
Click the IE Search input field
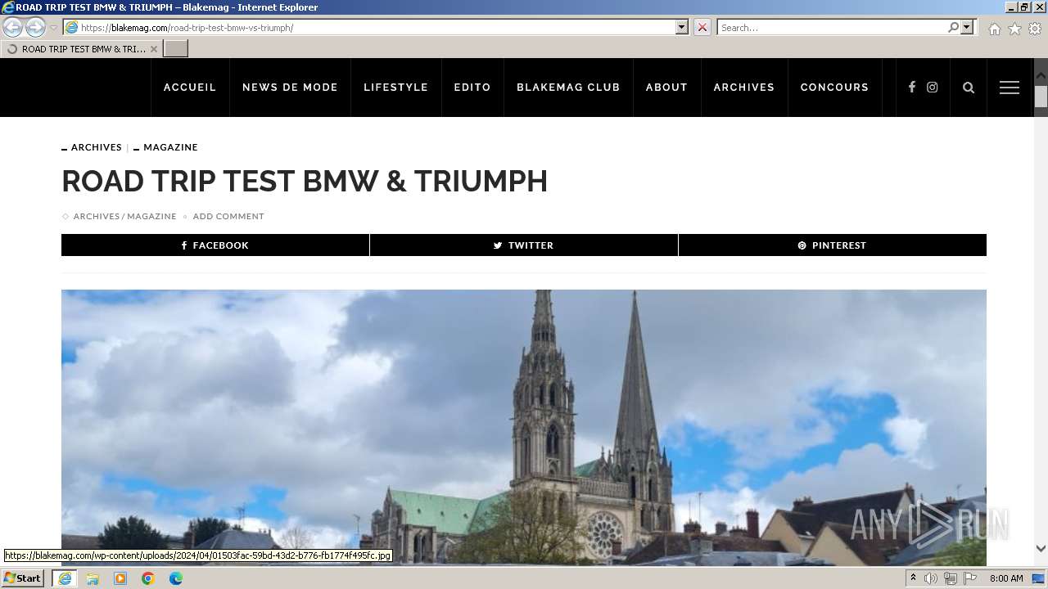[832, 28]
